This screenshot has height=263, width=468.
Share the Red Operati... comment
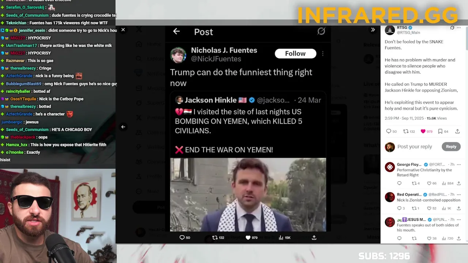(459, 208)
